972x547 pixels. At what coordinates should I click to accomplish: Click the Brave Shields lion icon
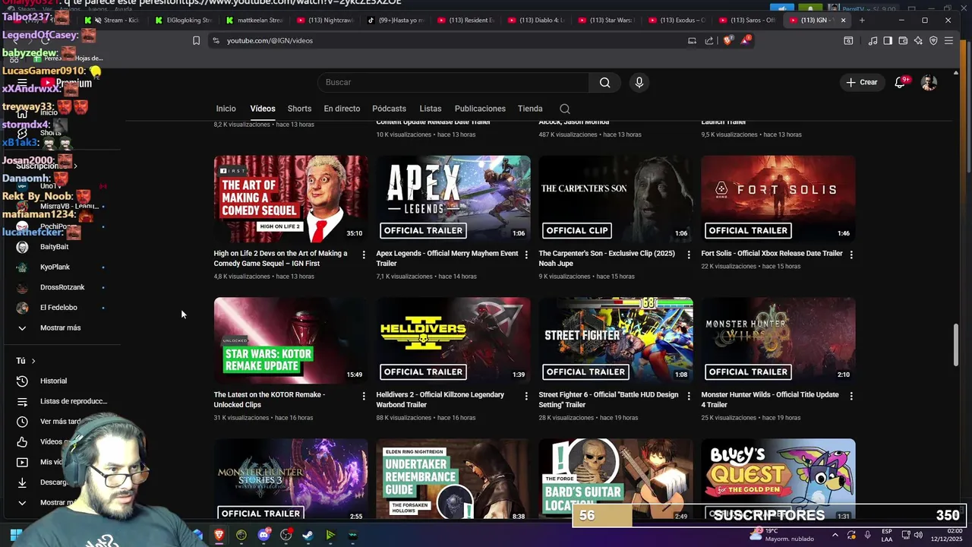(728, 40)
